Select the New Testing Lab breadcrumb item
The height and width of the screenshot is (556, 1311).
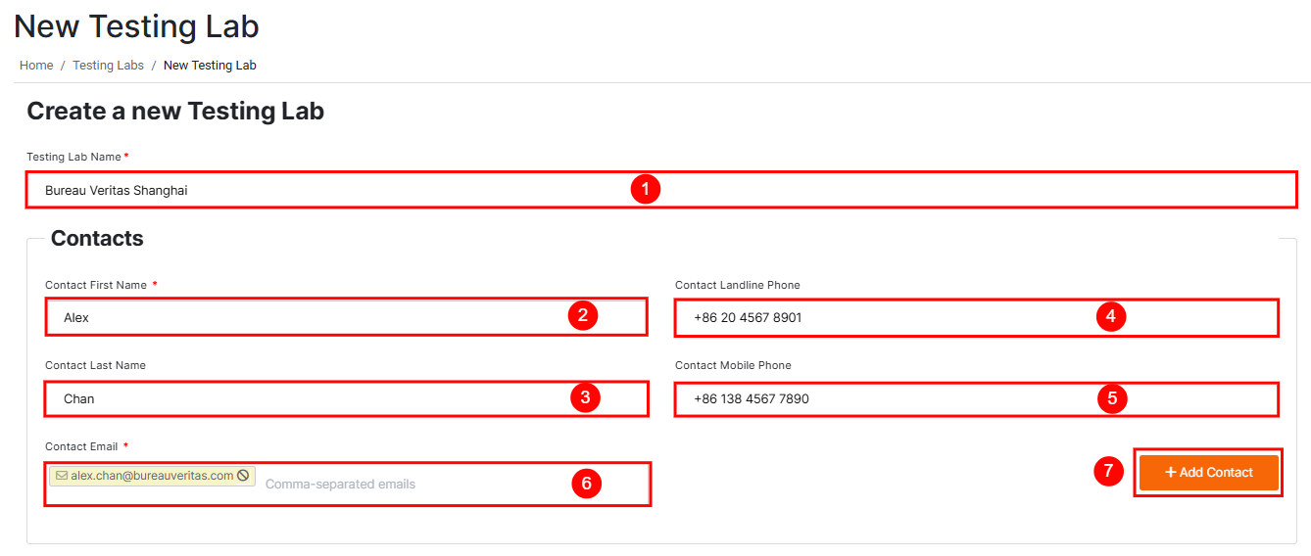(210, 66)
